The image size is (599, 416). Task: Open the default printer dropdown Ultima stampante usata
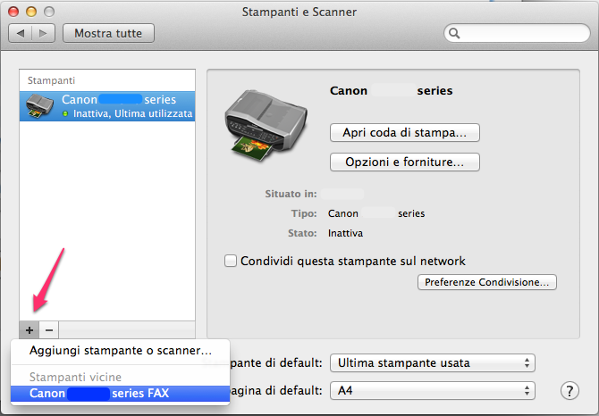[433, 362]
